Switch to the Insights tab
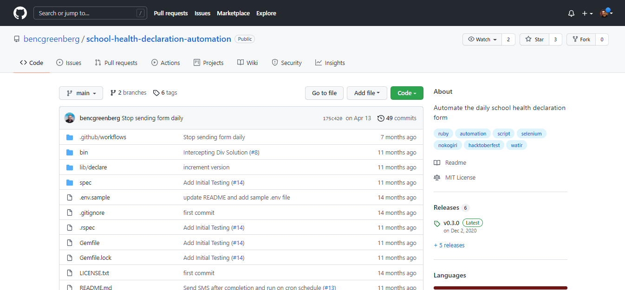The image size is (625, 290). pos(330,63)
